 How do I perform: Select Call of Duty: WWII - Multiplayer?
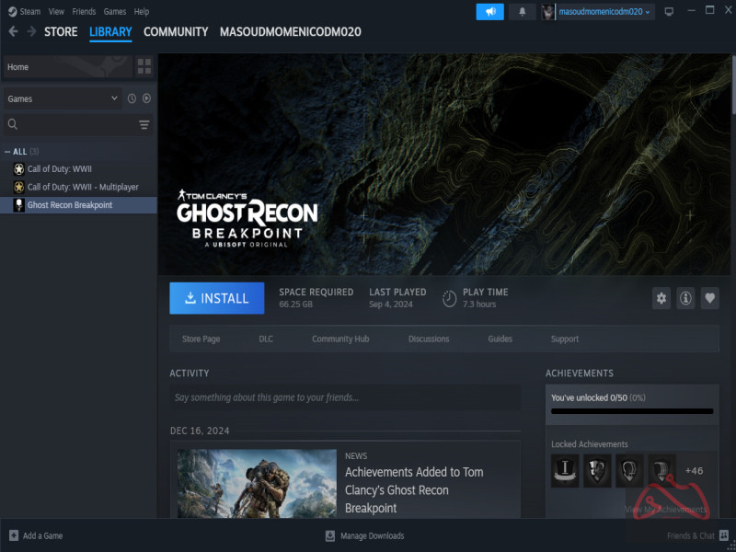[x=83, y=187]
